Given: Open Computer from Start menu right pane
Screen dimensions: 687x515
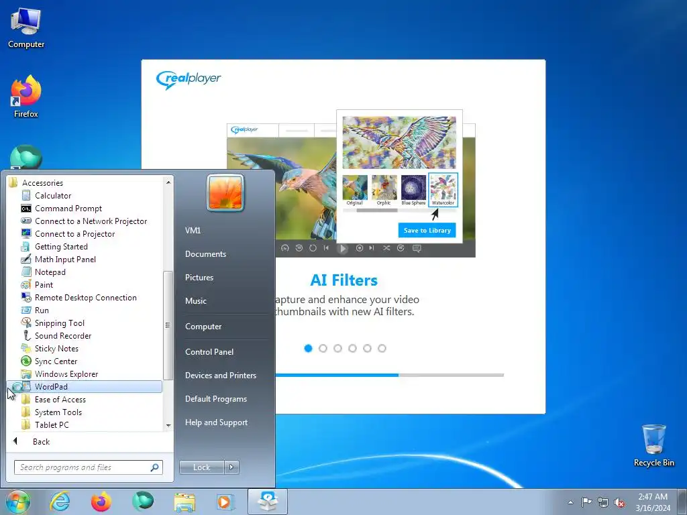Looking at the screenshot, I should 203,327.
